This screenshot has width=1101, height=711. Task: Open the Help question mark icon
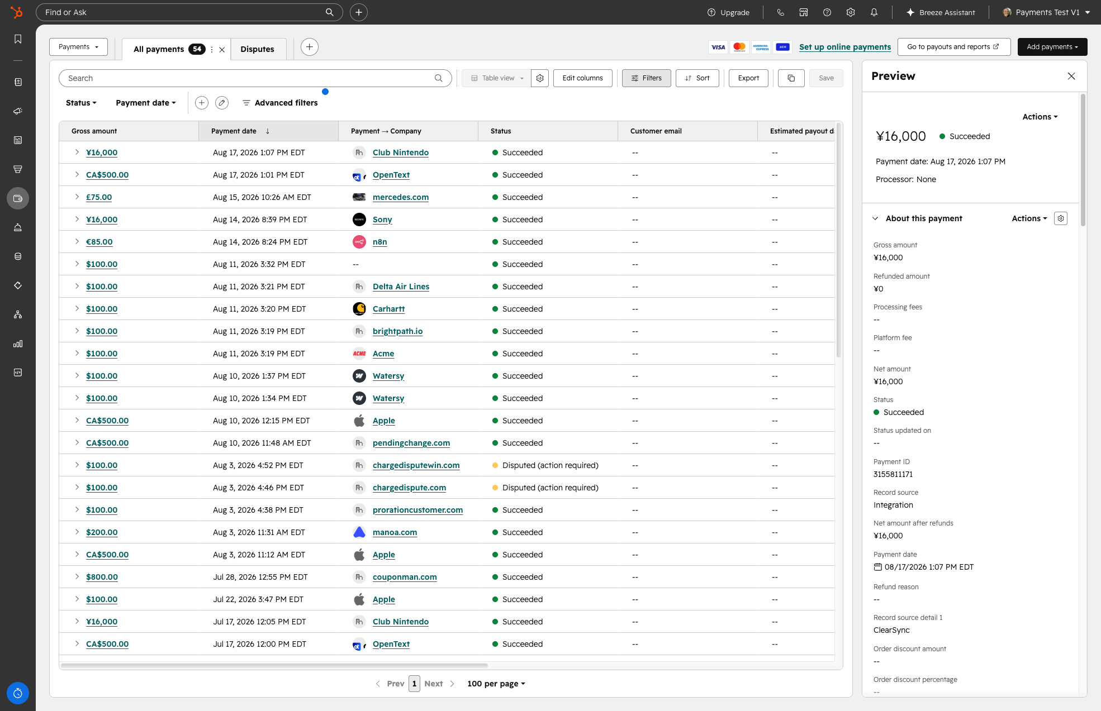827,12
